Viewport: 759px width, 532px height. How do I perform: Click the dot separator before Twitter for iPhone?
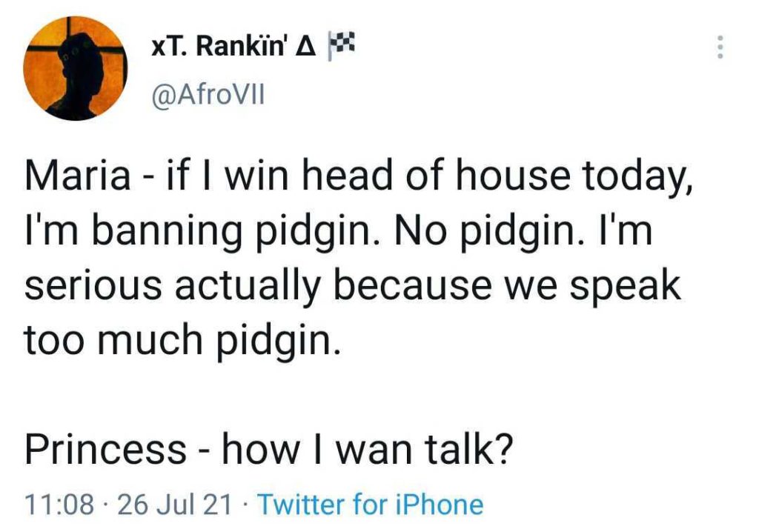point(245,505)
